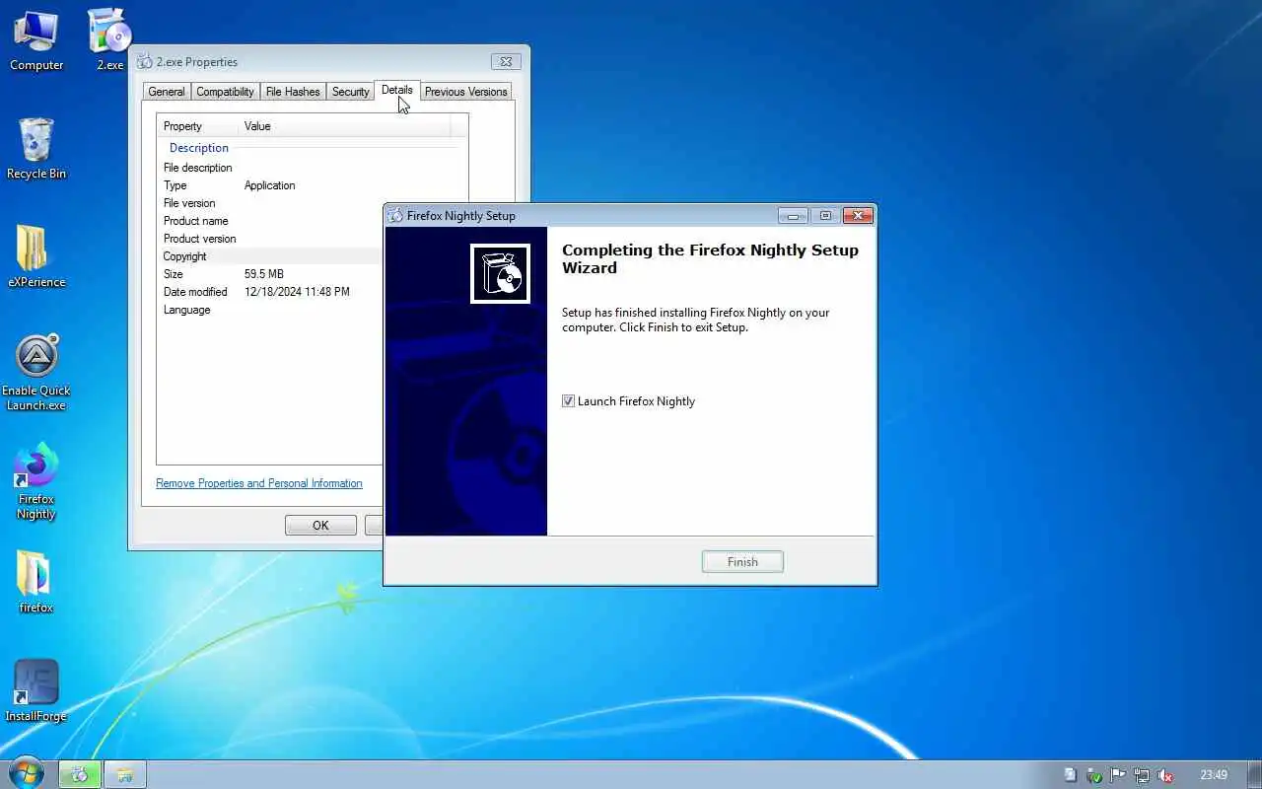Select the Language row
The width and height of the screenshot is (1262, 789).
coord(268,310)
